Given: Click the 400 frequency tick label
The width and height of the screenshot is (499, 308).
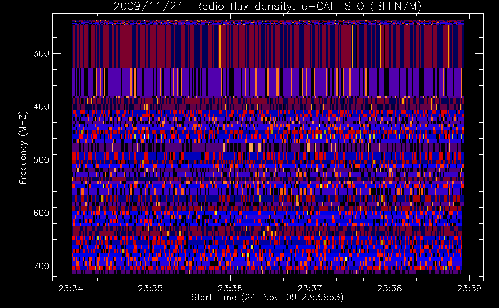Looking at the screenshot, I should [41, 107].
